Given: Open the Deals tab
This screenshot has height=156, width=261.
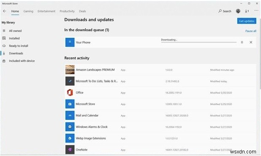Looking at the screenshot, I should 82,11.
